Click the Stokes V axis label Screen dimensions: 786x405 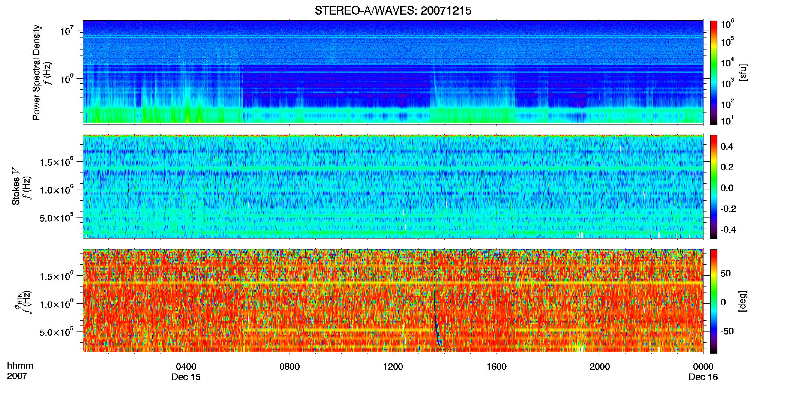[16, 186]
